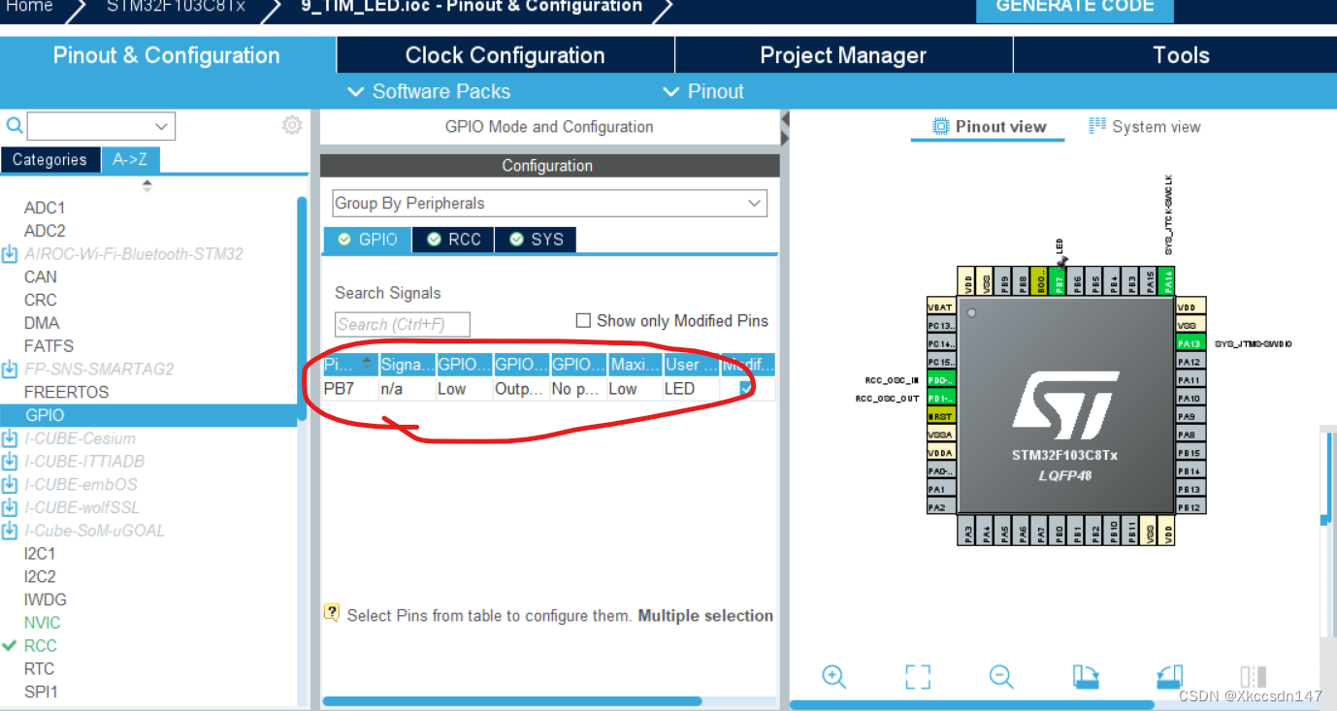The width and height of the screenshot is (1337, 711).
Task: Select DMA in the peripheral list
Action: tap(42, 323)
